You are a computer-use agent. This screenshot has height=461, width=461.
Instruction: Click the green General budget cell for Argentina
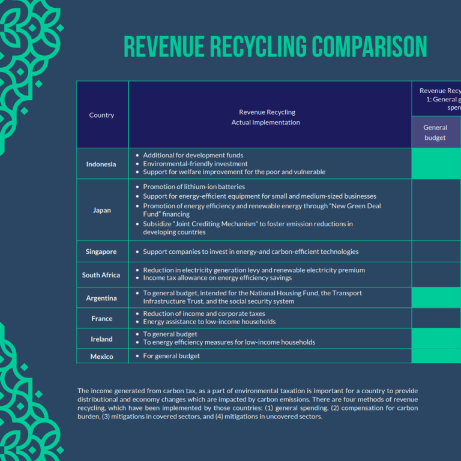[436, 298]
